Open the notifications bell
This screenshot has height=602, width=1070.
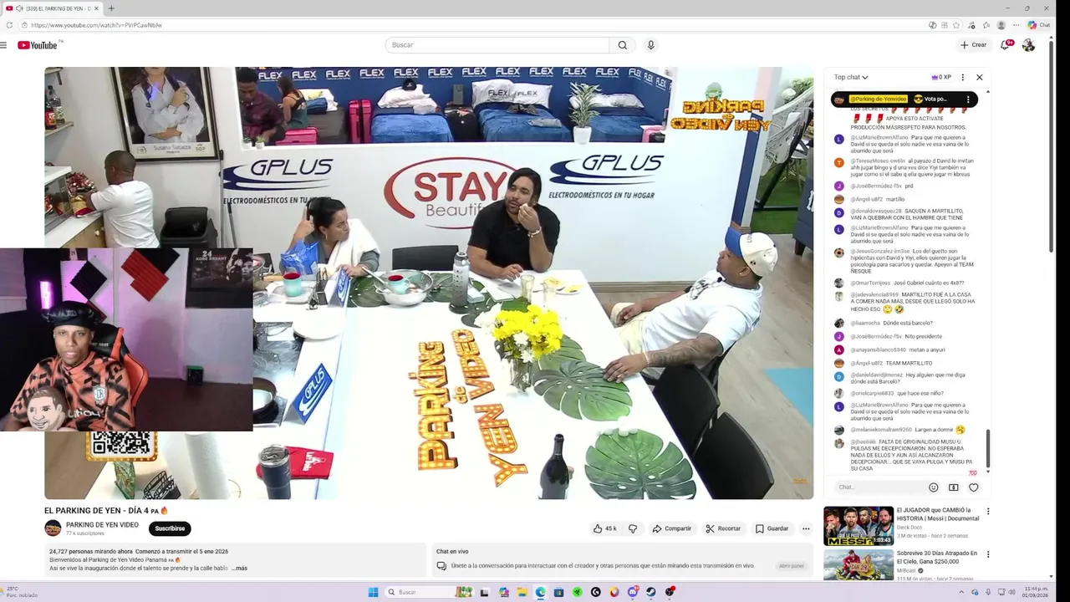[x=1006, y=45]
